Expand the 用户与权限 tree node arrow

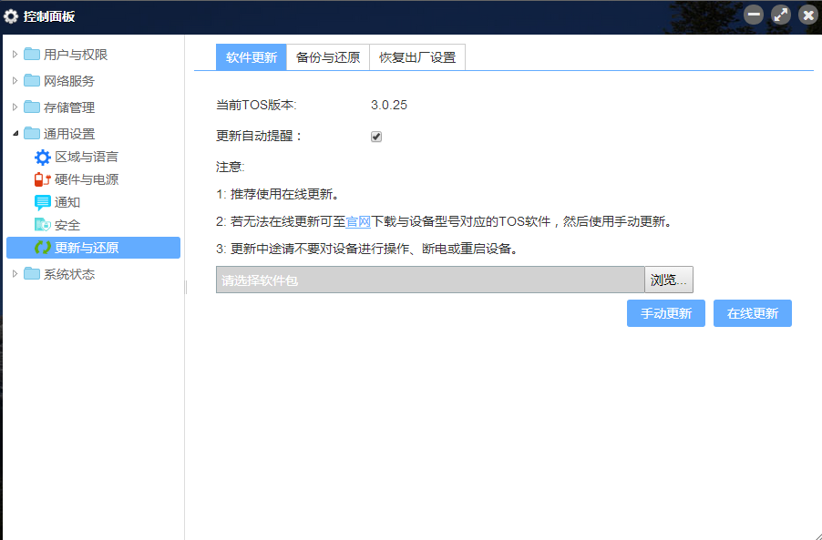15,55
